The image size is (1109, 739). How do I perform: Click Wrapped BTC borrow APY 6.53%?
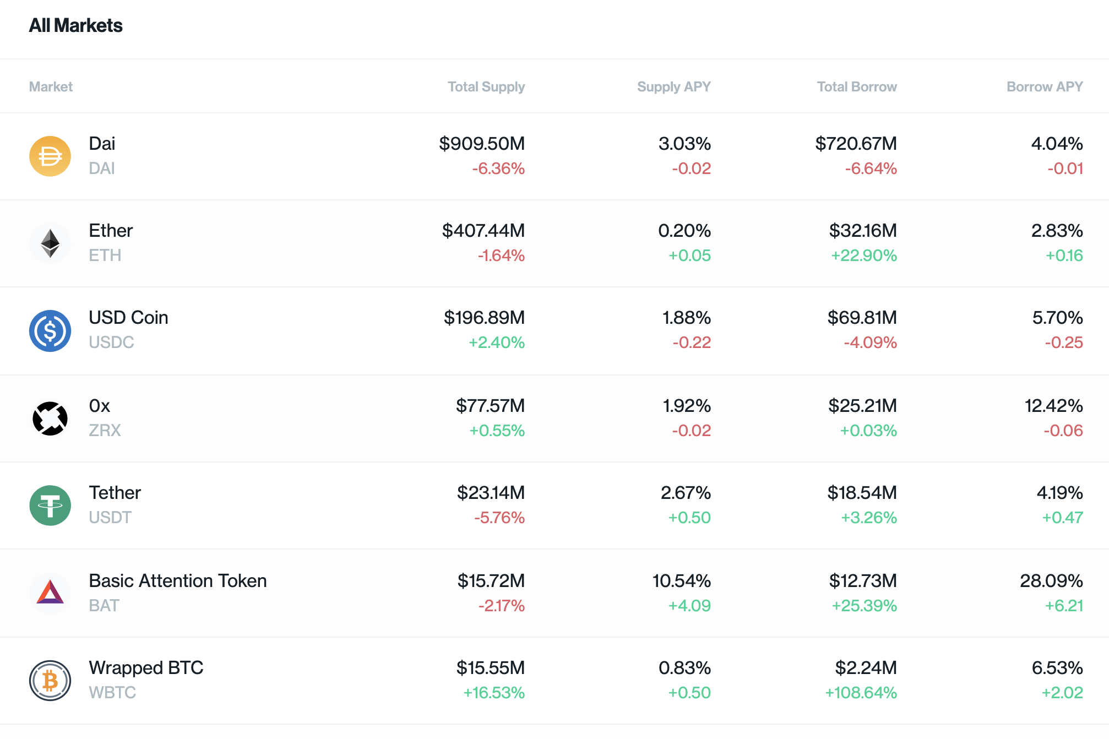coord(1057,668)
